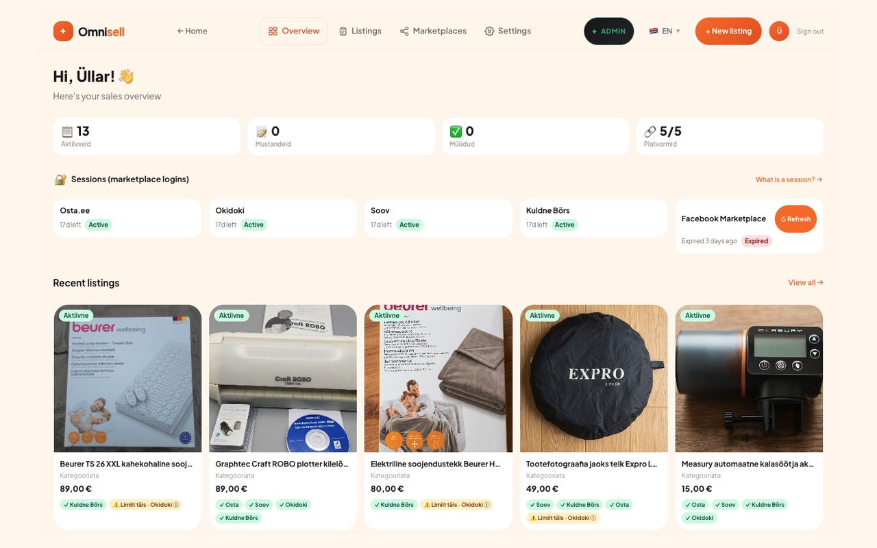Image resolution: width=877 pixels, height=548 pixels.
Task: Open the Graphtec Craft ROBO plotter image
Action: [x=283, y=378]
